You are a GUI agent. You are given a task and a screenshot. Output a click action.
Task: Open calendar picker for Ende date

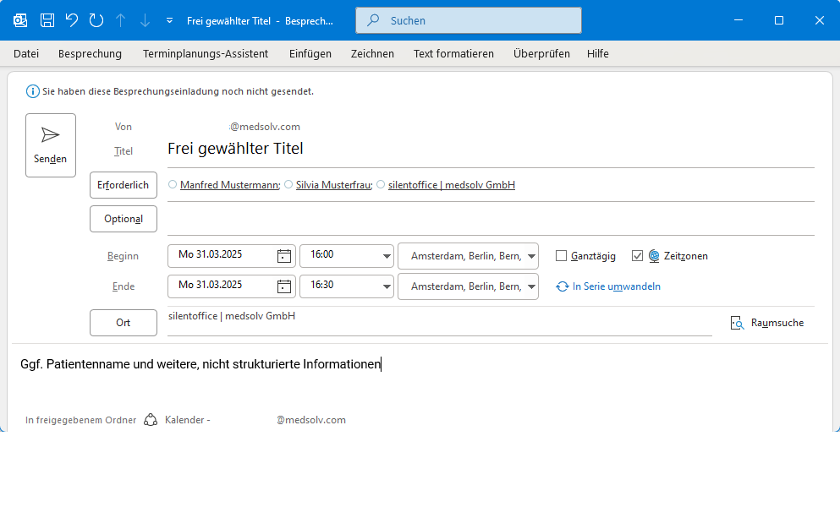point(284,286)
